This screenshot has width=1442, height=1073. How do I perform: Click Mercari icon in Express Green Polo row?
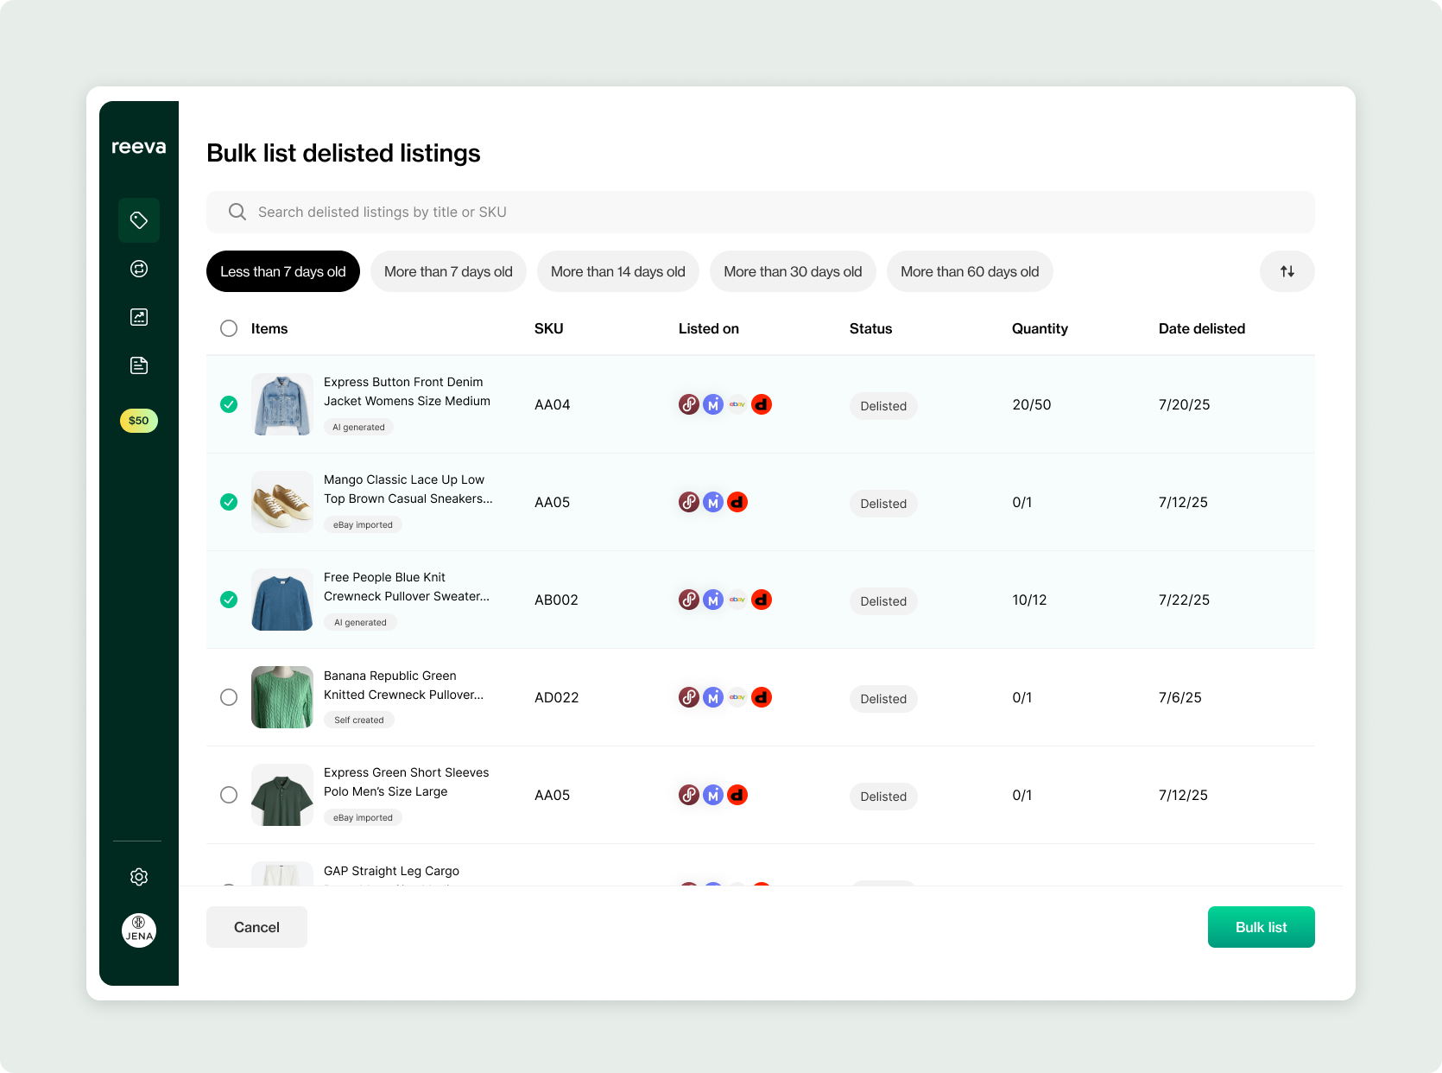point(713,795)
